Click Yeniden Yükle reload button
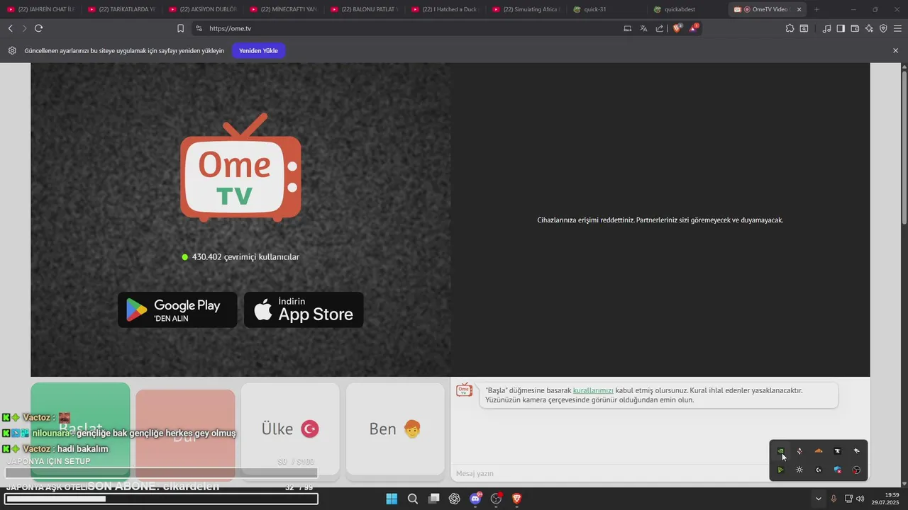908x510 pixels. coord(258,51)
